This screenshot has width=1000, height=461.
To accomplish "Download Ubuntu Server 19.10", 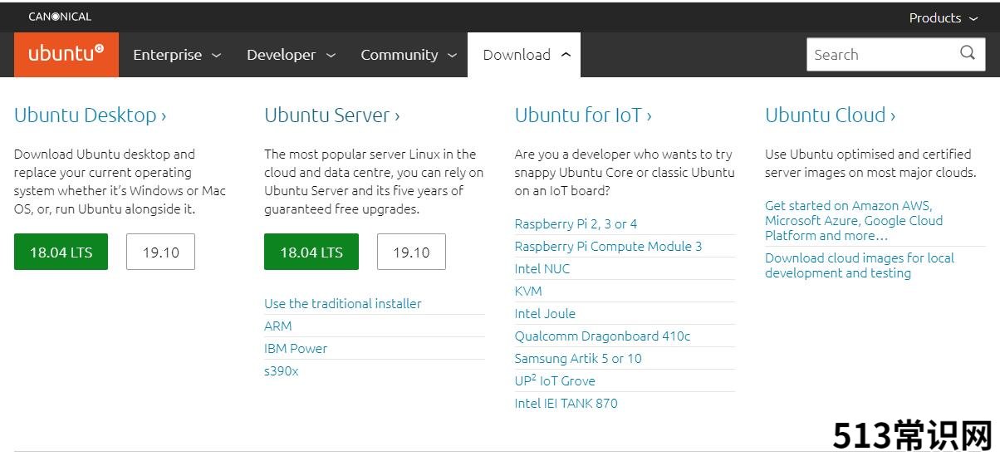I will (411, 252).
